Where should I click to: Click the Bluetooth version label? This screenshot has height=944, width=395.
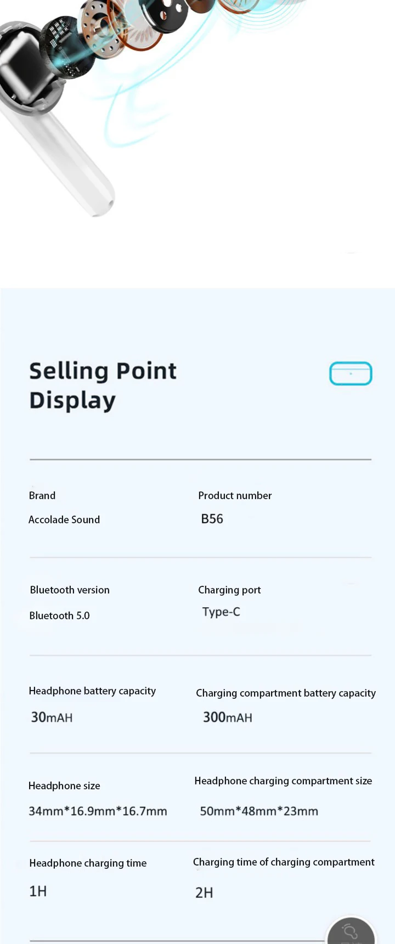pyautogui.click(x=70, y=590)
